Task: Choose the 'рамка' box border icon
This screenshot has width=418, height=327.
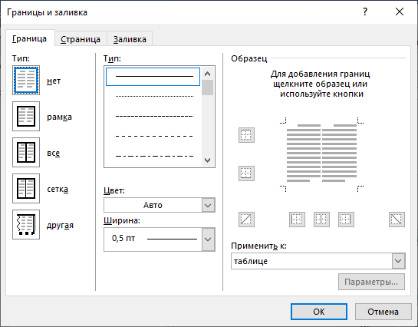Action: (x=26, y=116)
